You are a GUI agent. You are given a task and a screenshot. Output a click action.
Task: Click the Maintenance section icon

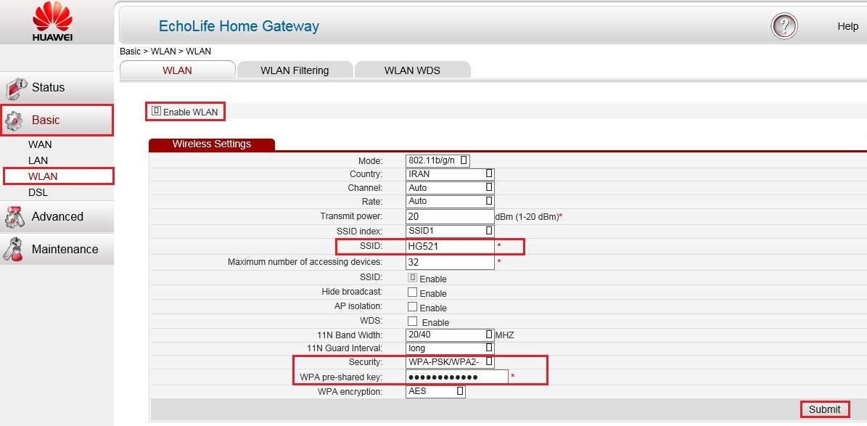[x=16, y=249]
